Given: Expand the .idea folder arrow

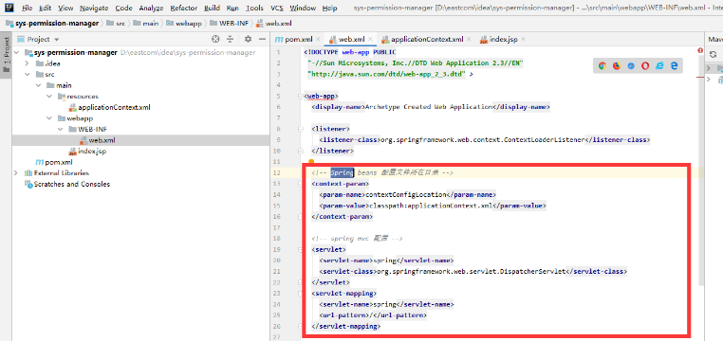Looking at the screenshot, I should (x=28, y=63).
